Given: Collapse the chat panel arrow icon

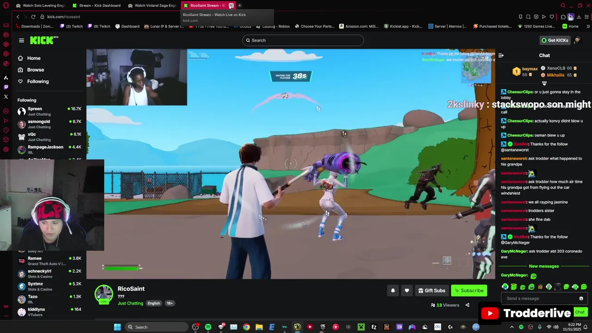Looking at the screenshot, I should tap(501, 55).
